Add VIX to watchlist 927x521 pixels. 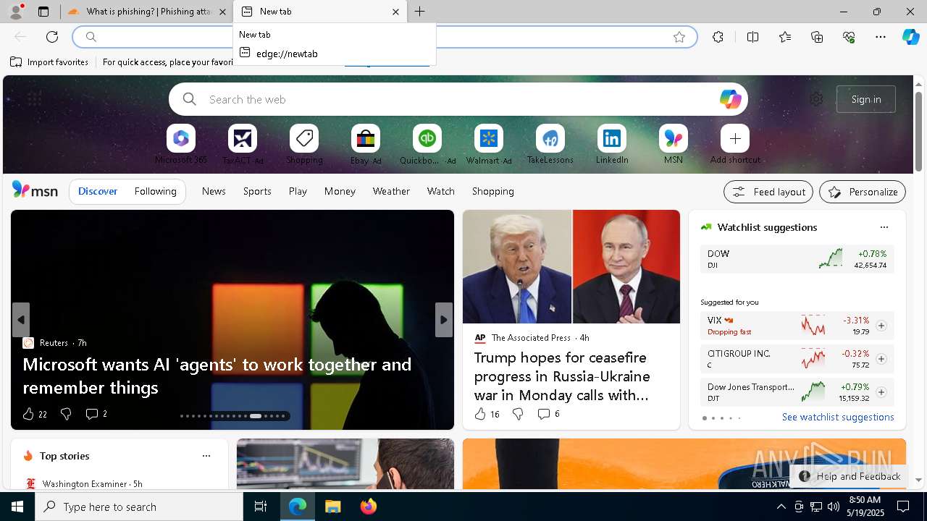[x=881, y=326]
